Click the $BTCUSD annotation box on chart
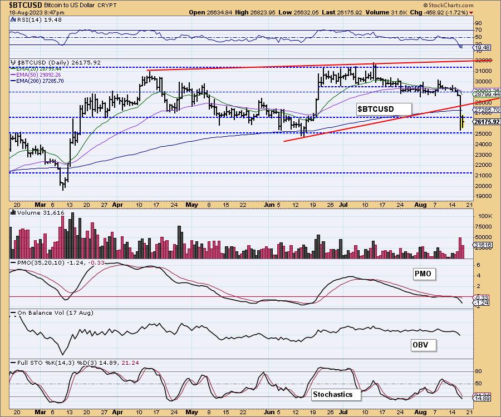The image size is (501, 417). 384,109
